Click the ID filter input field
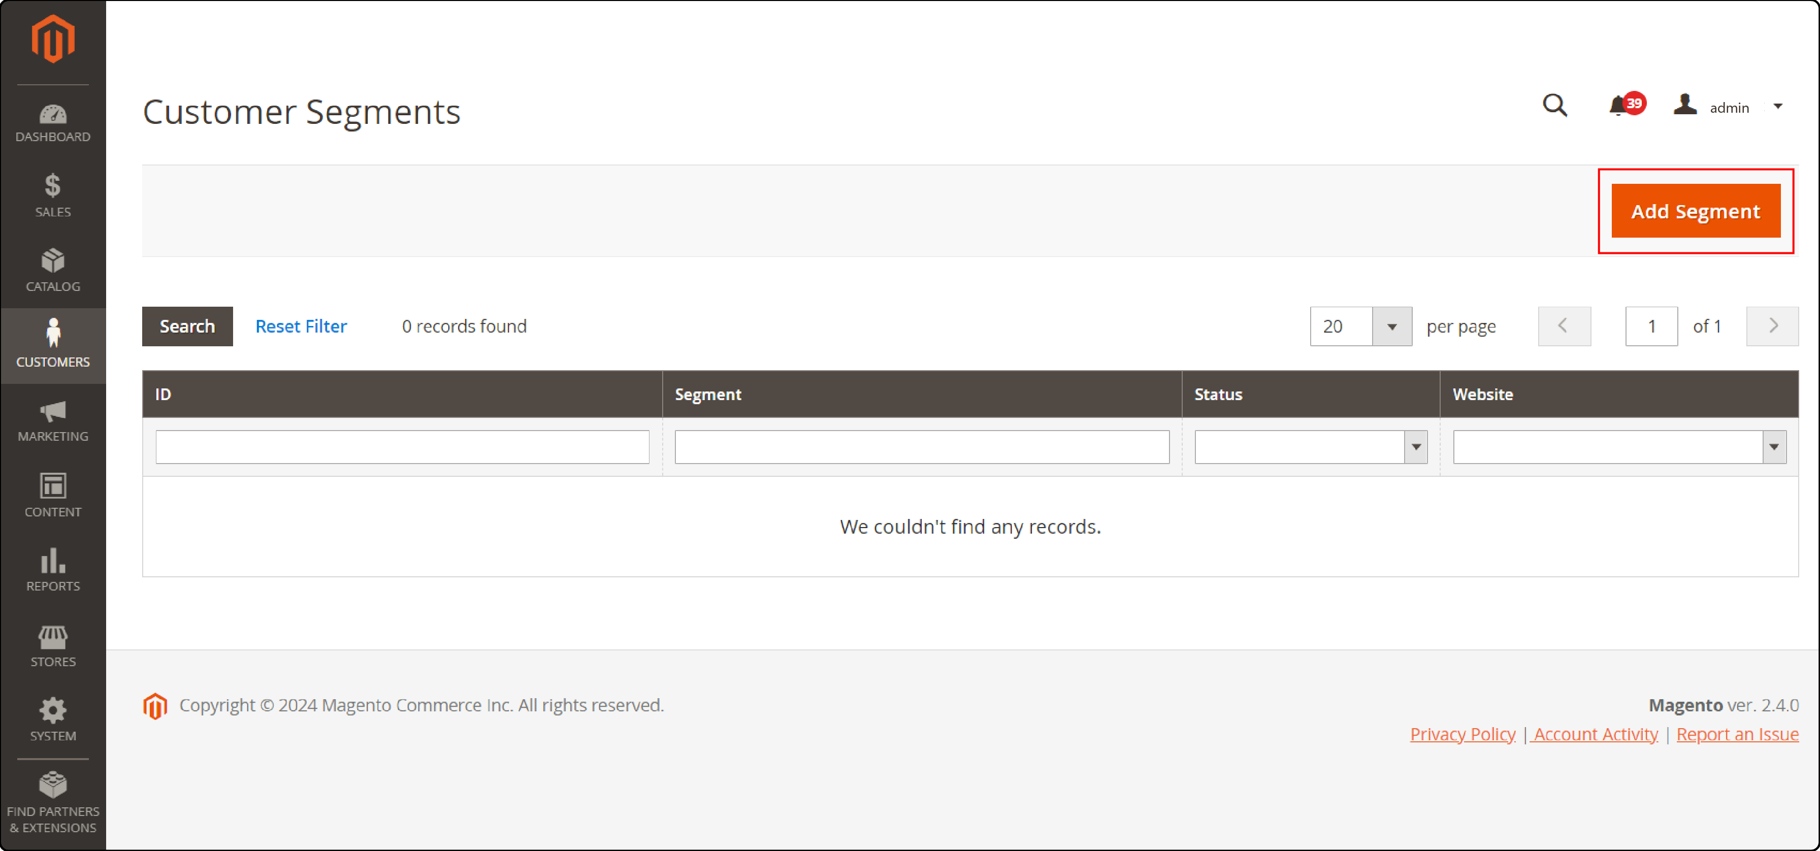Viewport: 1820px width, 851px height. click(x=402, y=447)
